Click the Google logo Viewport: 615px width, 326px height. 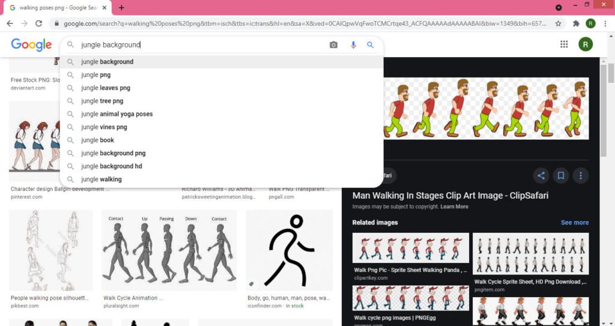[x=31, y=44]
